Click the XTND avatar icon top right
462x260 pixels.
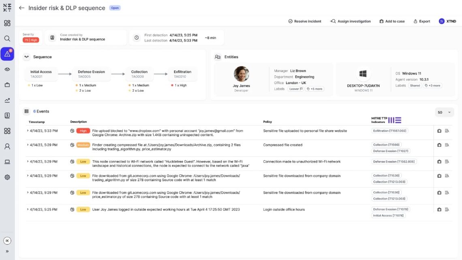click(441, 21)
